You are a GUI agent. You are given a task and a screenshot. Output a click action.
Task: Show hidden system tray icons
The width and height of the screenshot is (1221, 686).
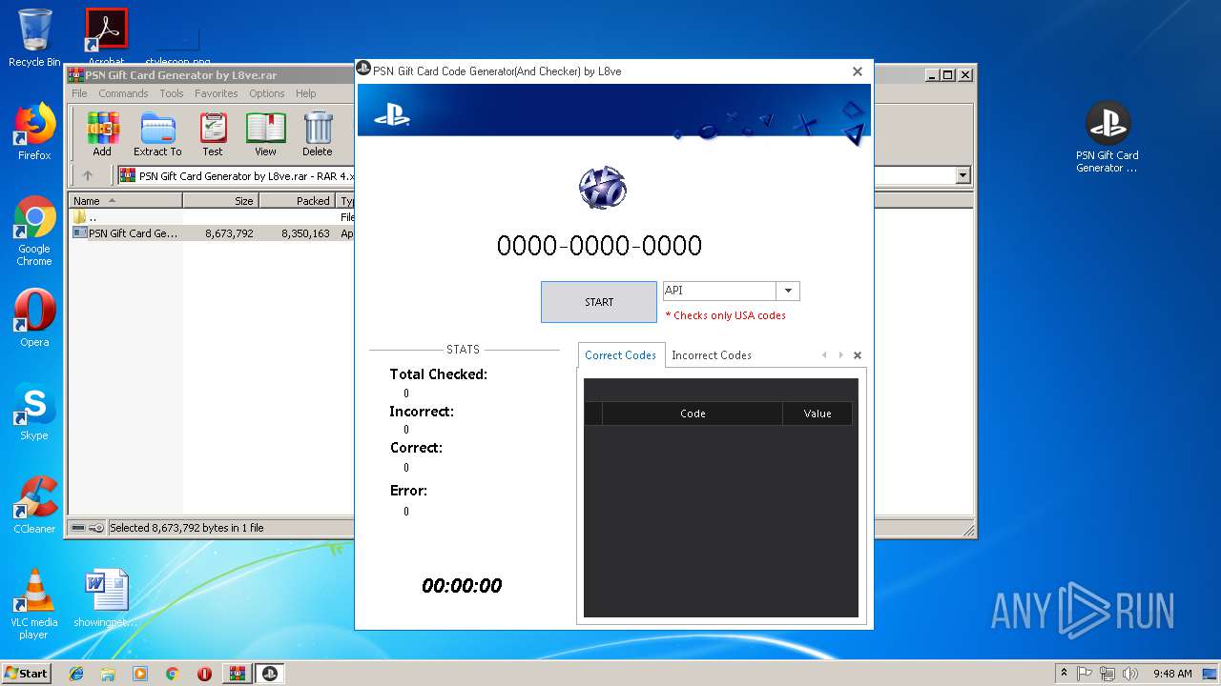coord(1064,673)
